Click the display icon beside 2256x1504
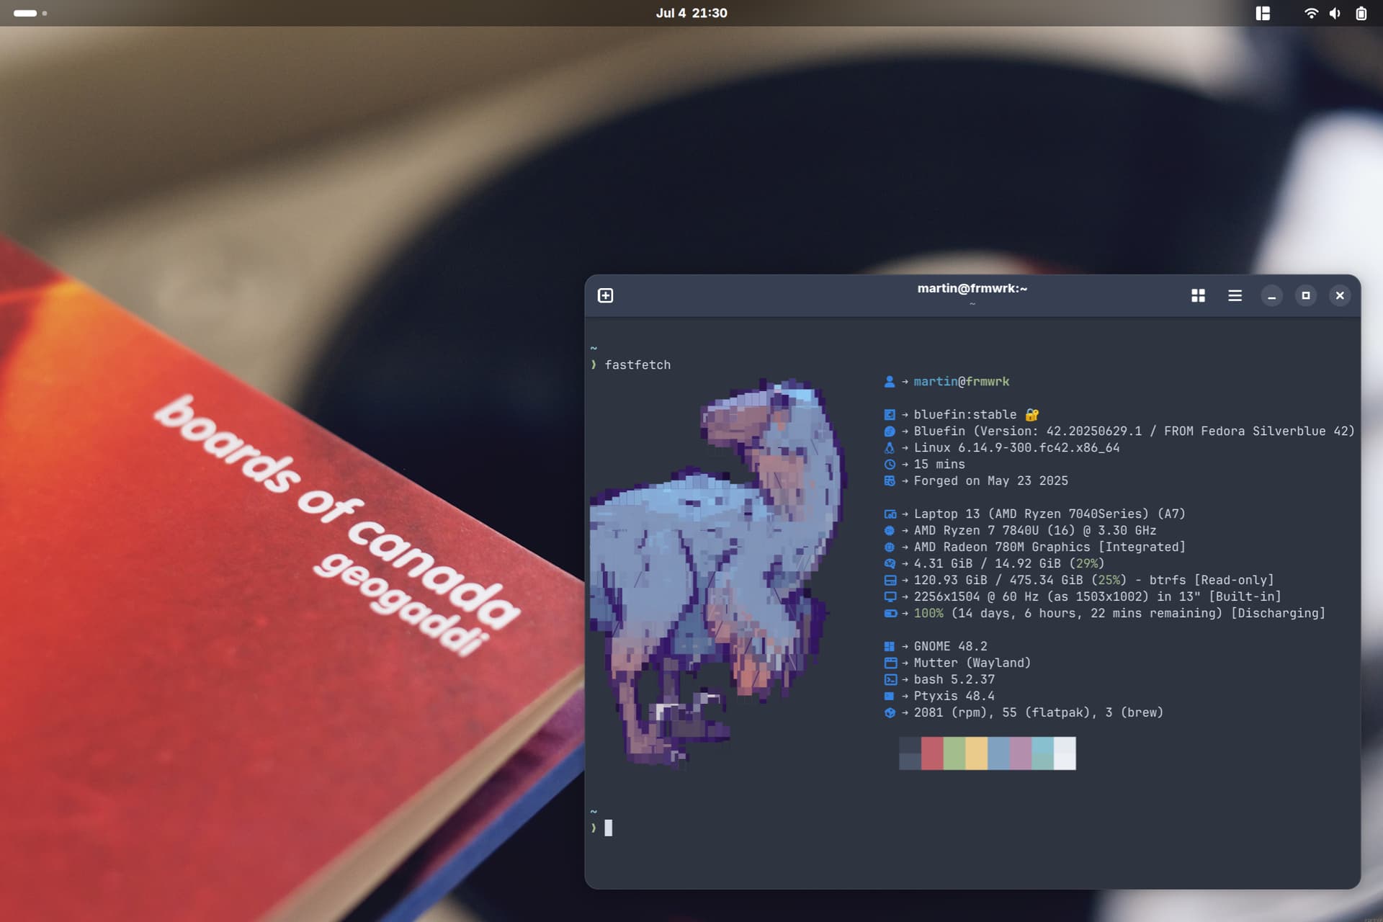1383x922 pixels. tap(890, 597)
